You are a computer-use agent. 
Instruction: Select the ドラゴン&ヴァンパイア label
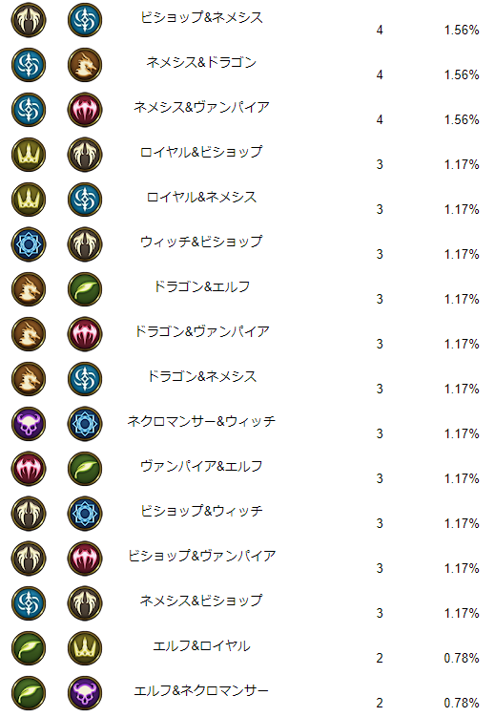pyautogui.click(x=202, y=331)
